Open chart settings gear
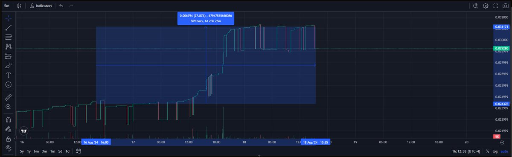 point(486,6)
